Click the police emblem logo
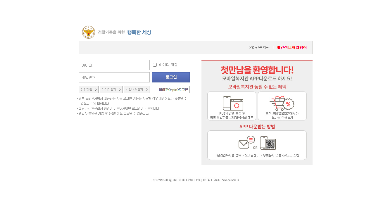This screenshot has width=388, height=207. pyautogui.click(x=89, y=32)
